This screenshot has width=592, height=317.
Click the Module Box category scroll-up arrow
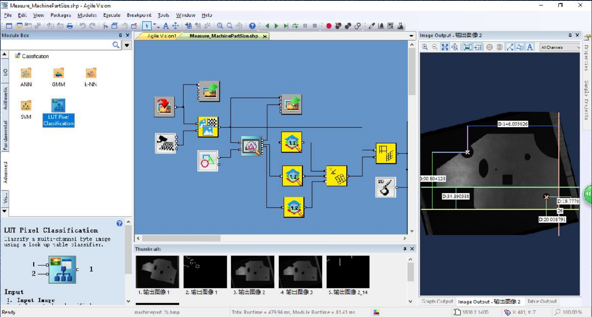[5, 55]
